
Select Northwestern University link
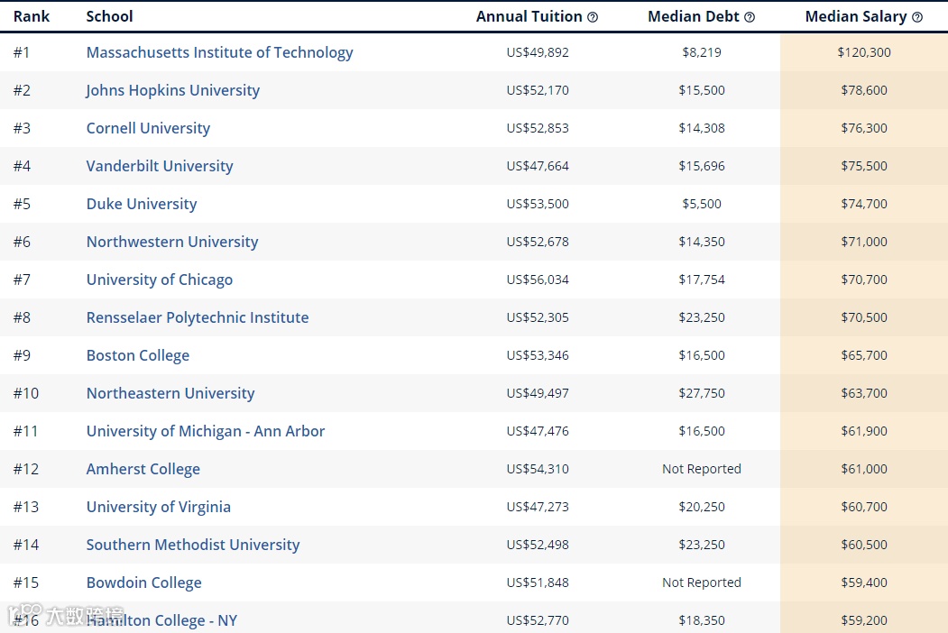[172, 242]
